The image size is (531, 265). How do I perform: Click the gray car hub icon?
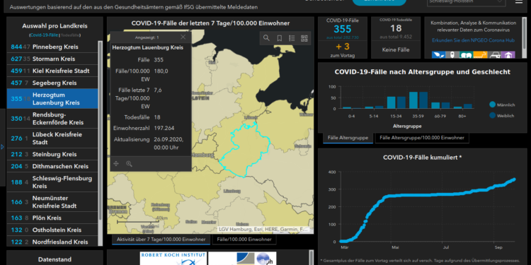pos(494,54)
